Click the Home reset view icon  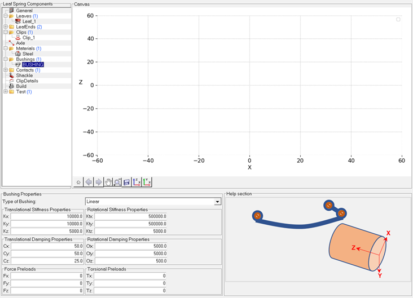[x=79, y=183]
